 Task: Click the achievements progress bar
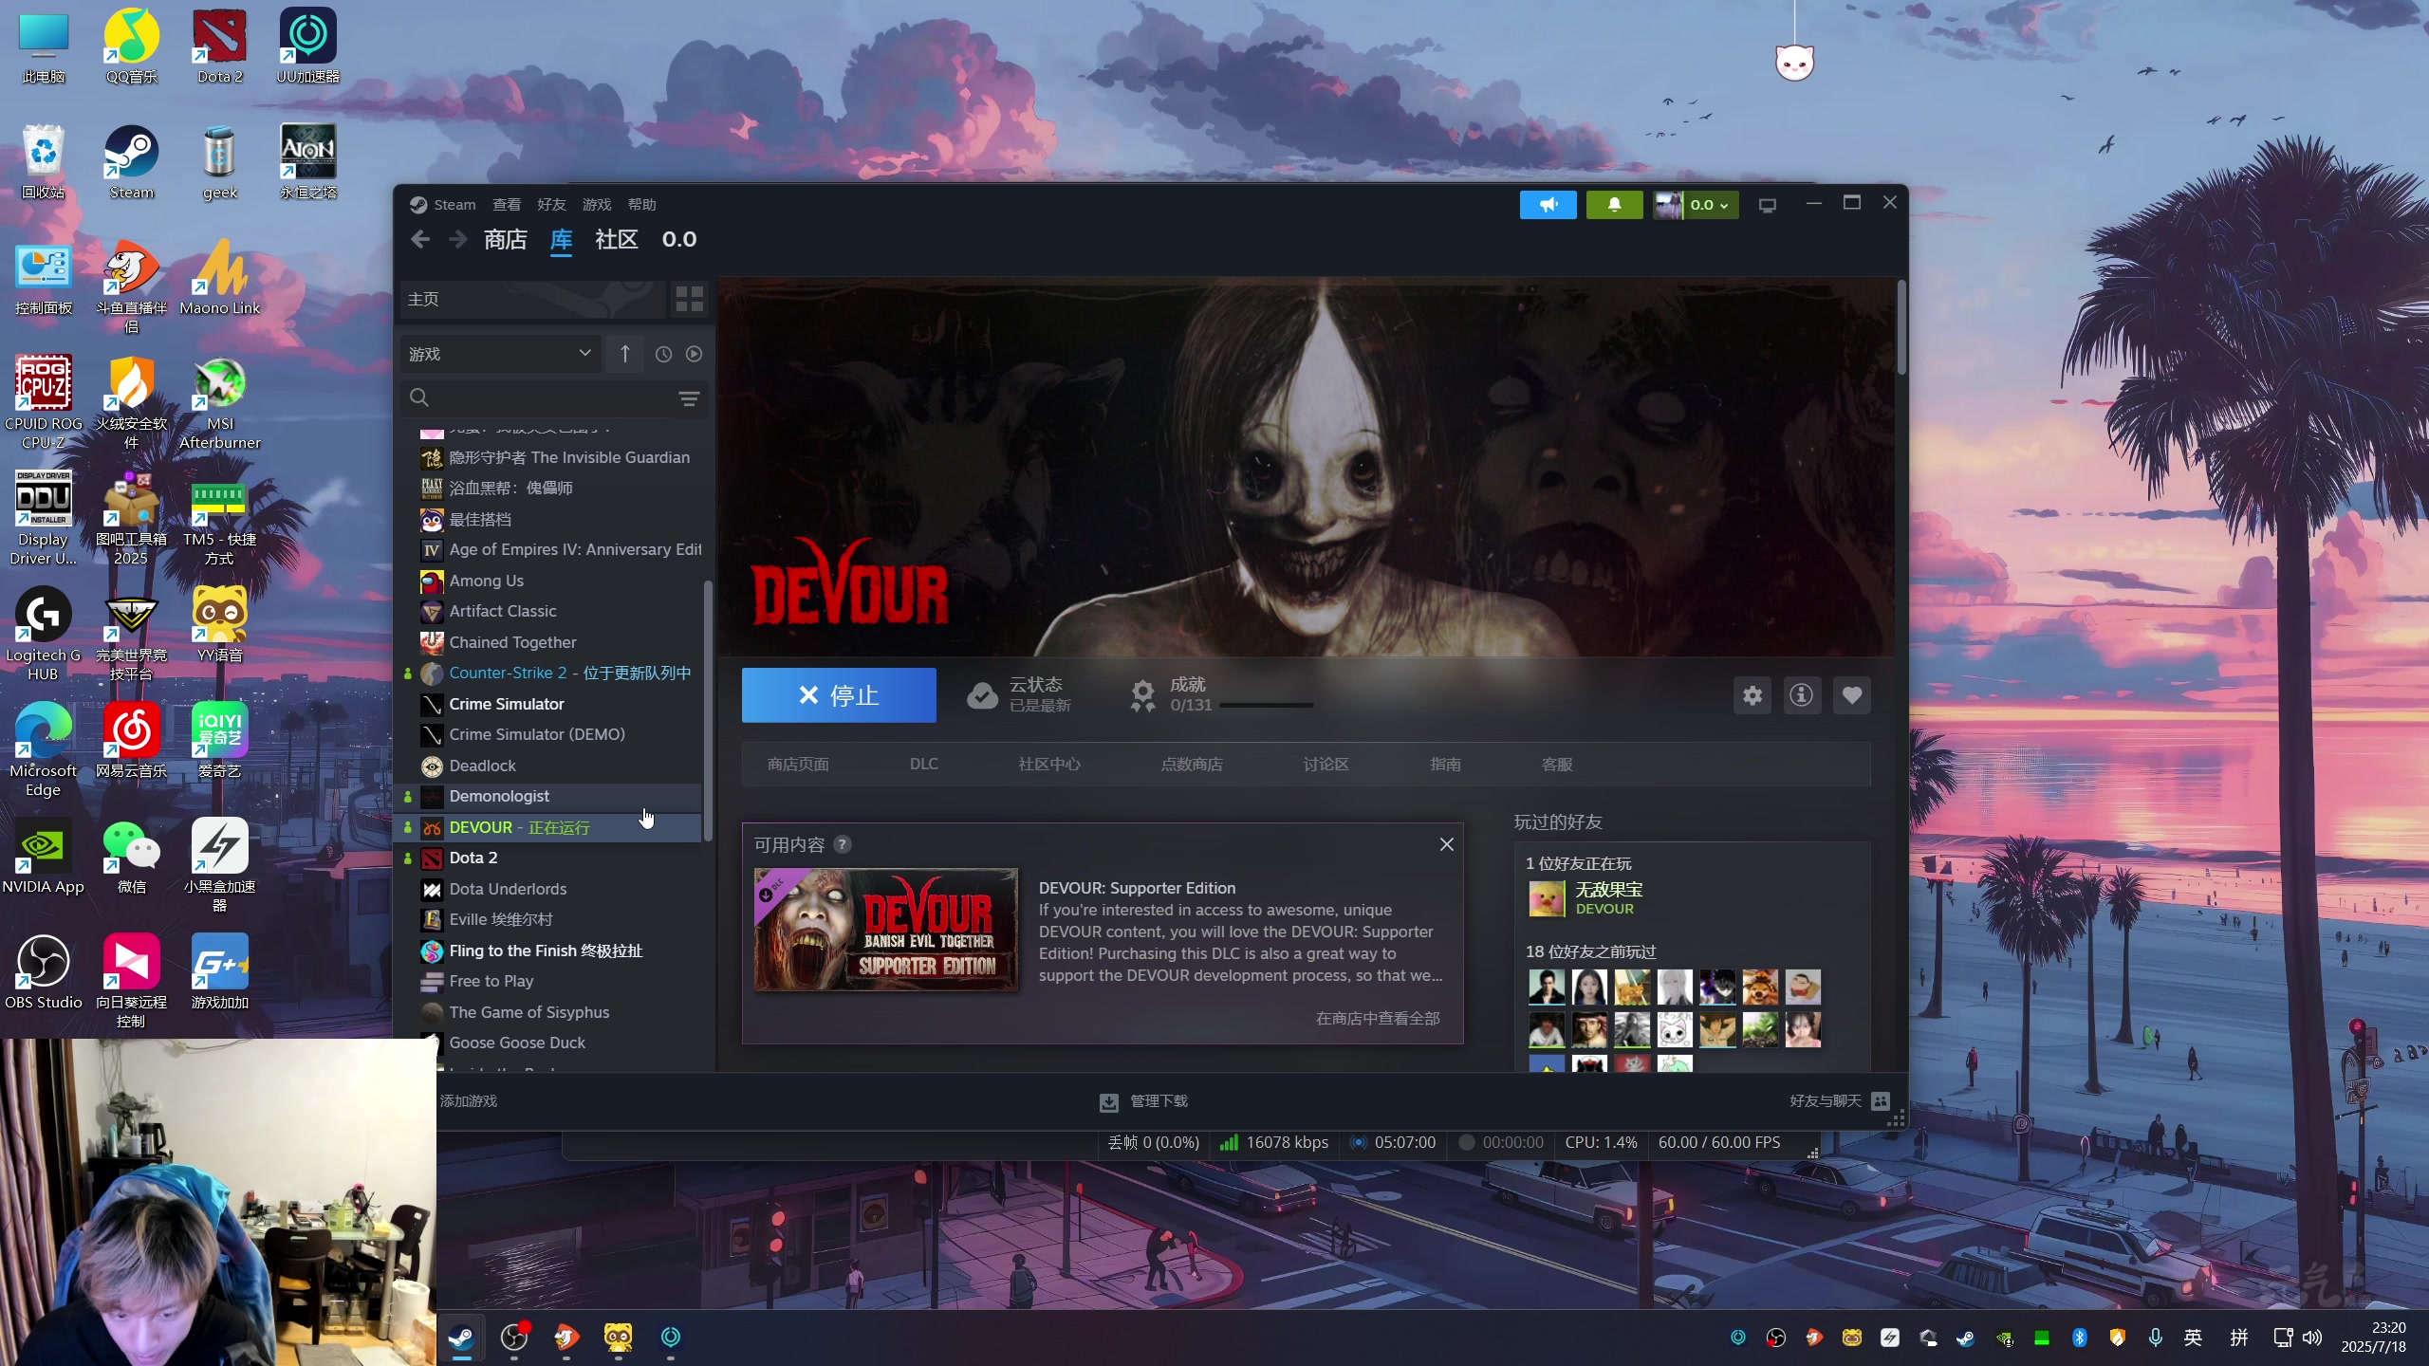click(1266, 706)
